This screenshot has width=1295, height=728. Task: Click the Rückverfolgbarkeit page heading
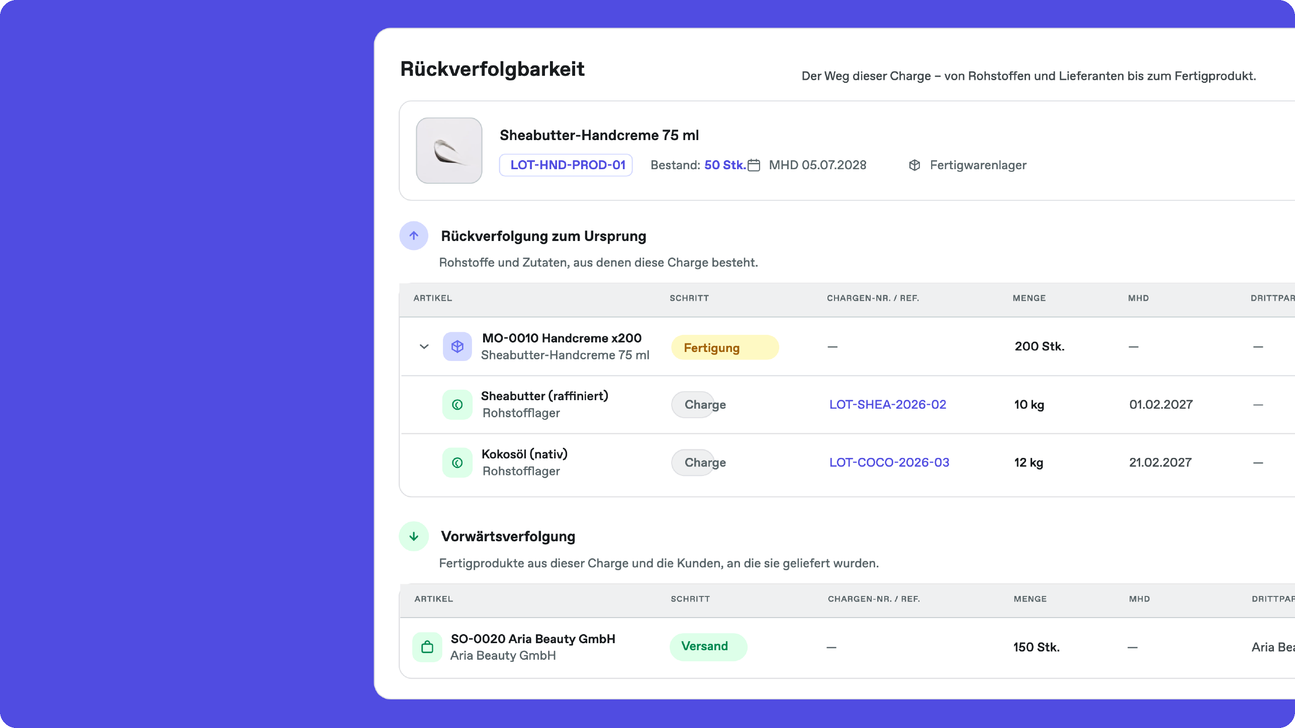point(492,69)
